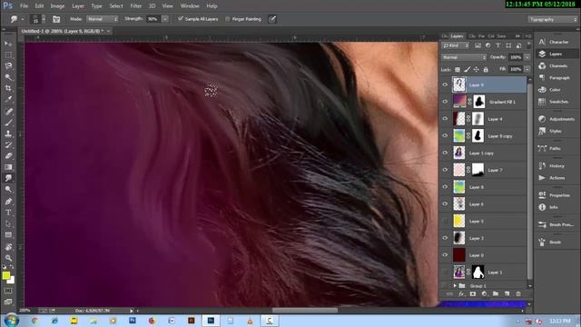Toggle visibility of Layer 4
This screenshot has height=327, width=581.
pos(445,119)
